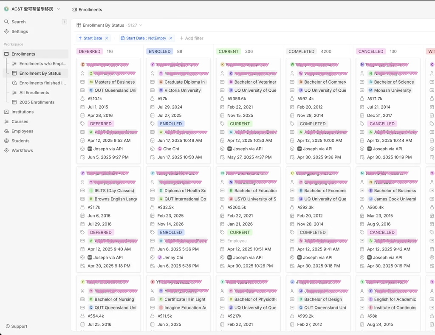
Task: Open Search in the sidebar
Action: click(19, 22)
